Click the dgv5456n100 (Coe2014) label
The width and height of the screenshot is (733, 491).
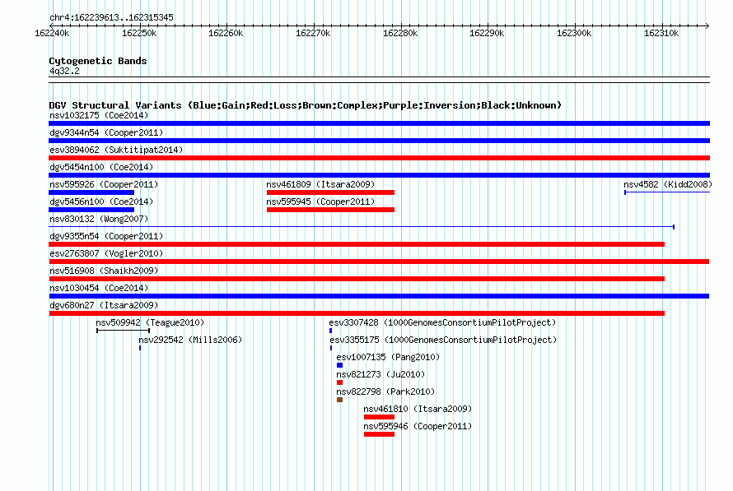pyautogui.click(x=101, y=201)
